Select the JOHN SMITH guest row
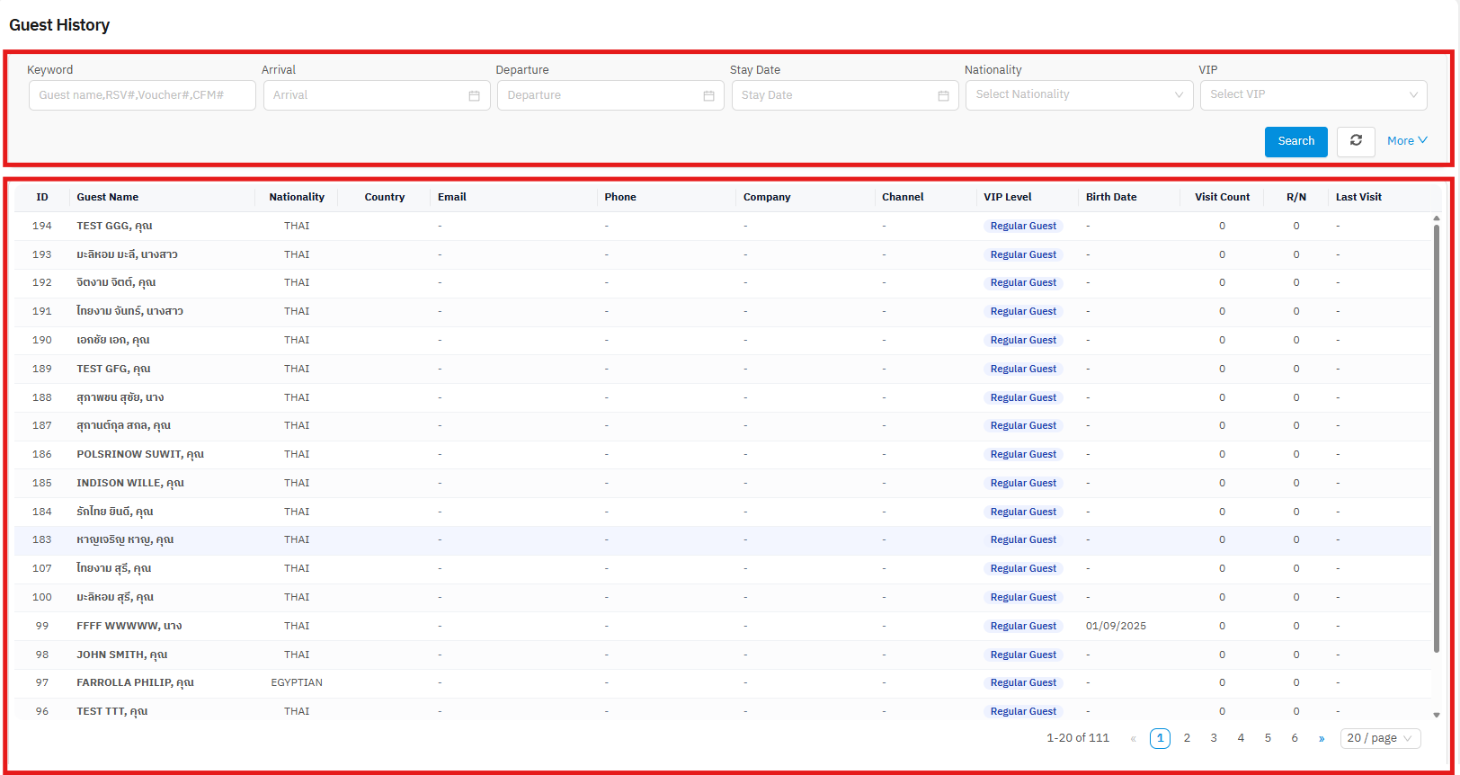The height and width of the screenshot is (775, 1460). tap(122, 655)
